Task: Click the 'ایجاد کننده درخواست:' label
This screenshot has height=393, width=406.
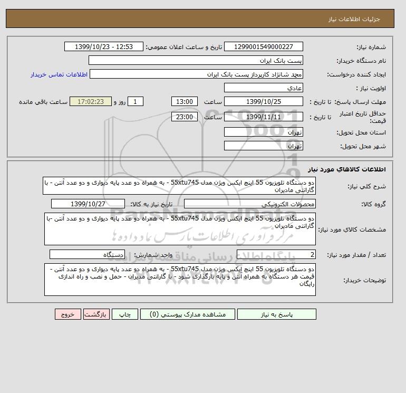Action: click(x=356, y=74)
